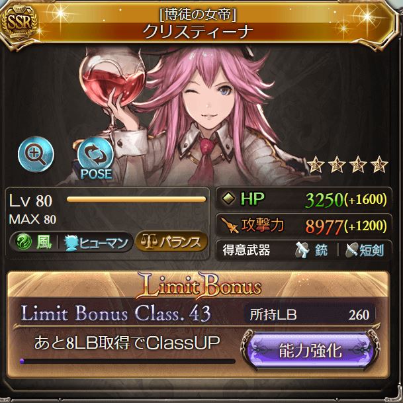Click the dagger weapon specialty icon

click(x=351, y=250)
